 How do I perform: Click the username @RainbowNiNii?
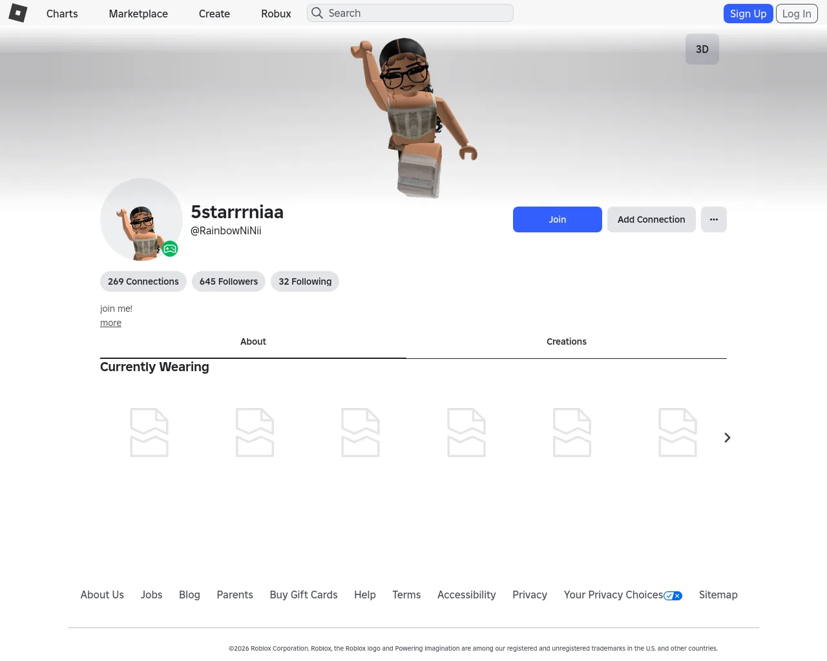click(x=226, y=231)
